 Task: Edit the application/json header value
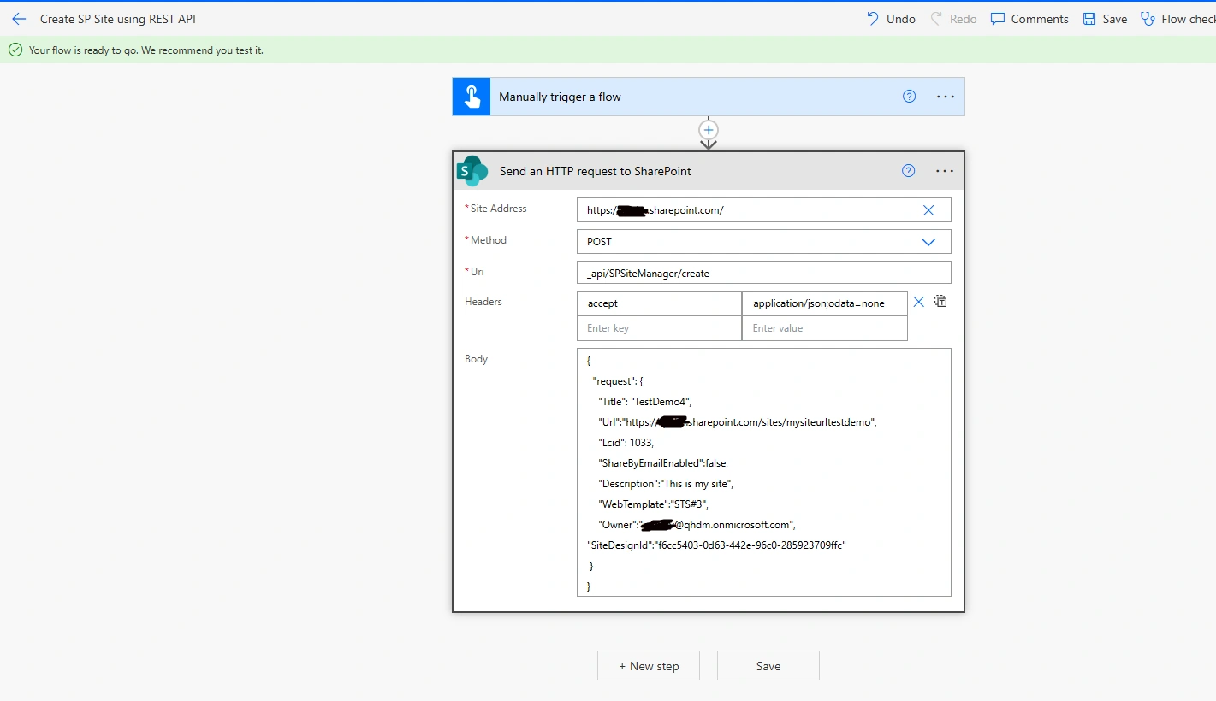(825, 303)
